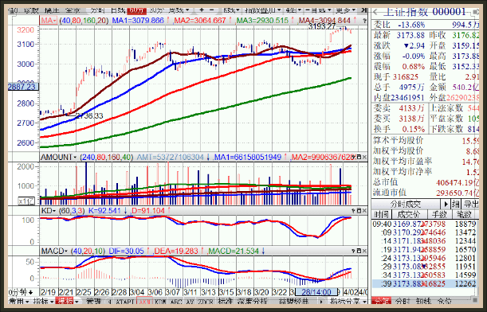This screenshot has height=312, width=487.
Task: Select the red-highlighted AKW indicator tab
Action: pyautogui.click(x=144, y=301)
